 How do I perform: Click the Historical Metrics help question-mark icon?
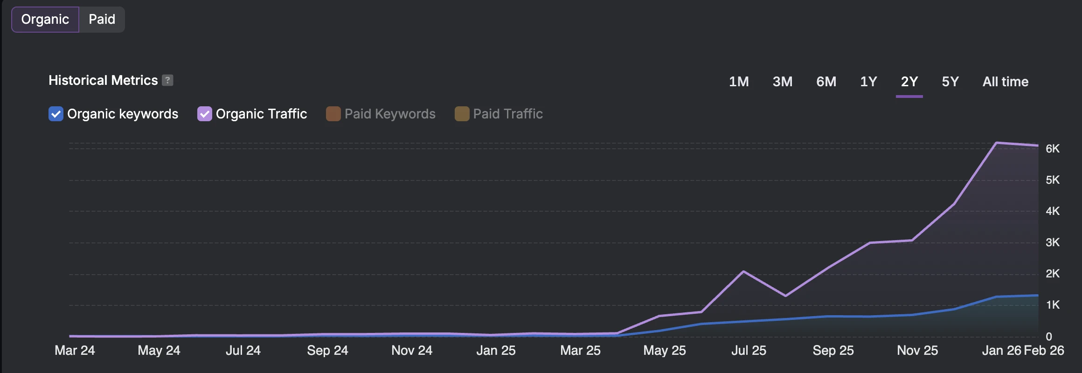point(167,80)
